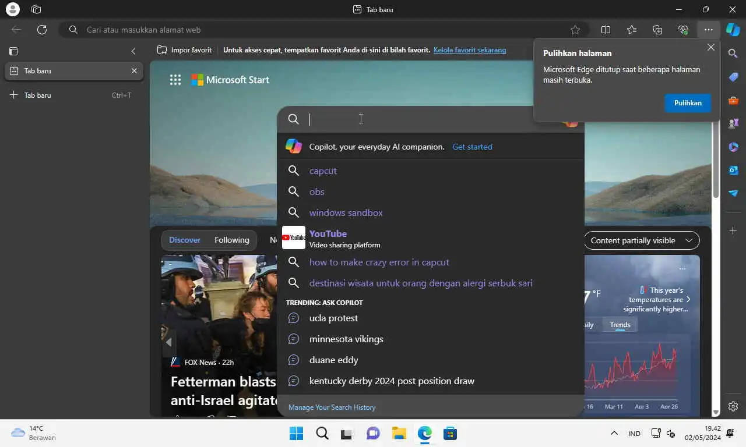This screenshot has height=447, width=746.
Task: Choose the windows sandbox suggestion
Action: pyautogui.click(x=430, y=212)
